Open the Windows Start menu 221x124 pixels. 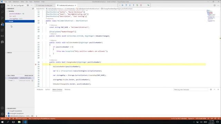[2, 122]
